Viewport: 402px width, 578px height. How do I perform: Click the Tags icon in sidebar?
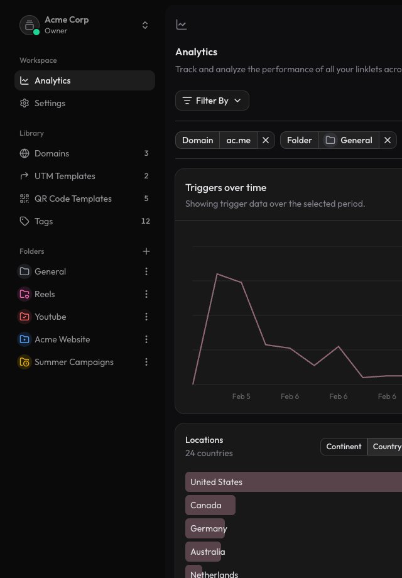click(x=24, y=221)
